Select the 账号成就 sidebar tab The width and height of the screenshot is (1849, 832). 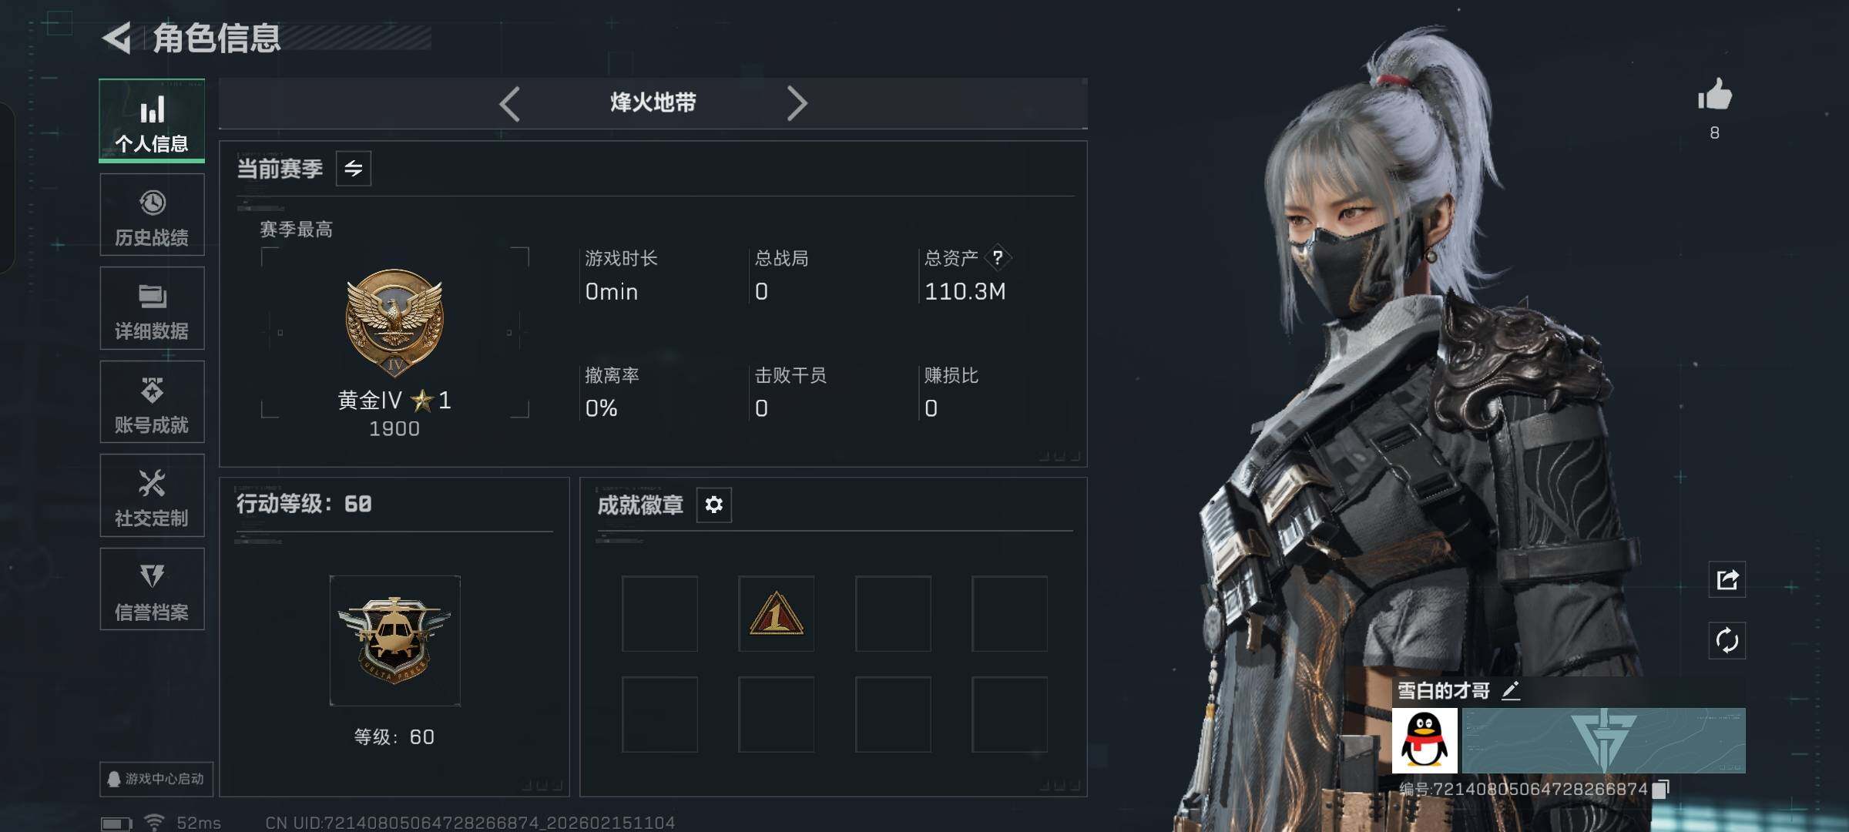coord(152,401)
